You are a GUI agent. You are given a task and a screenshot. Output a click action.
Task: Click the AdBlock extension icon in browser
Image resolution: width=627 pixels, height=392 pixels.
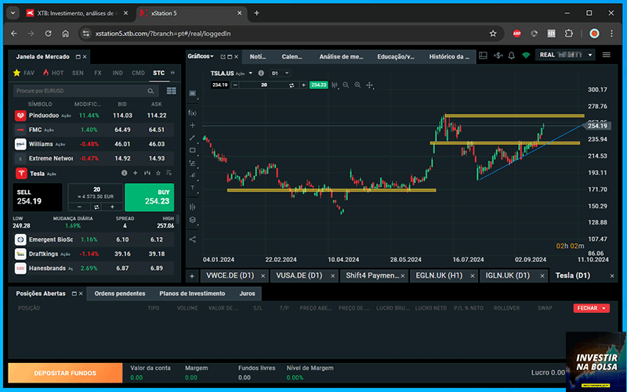pos(516,34)
